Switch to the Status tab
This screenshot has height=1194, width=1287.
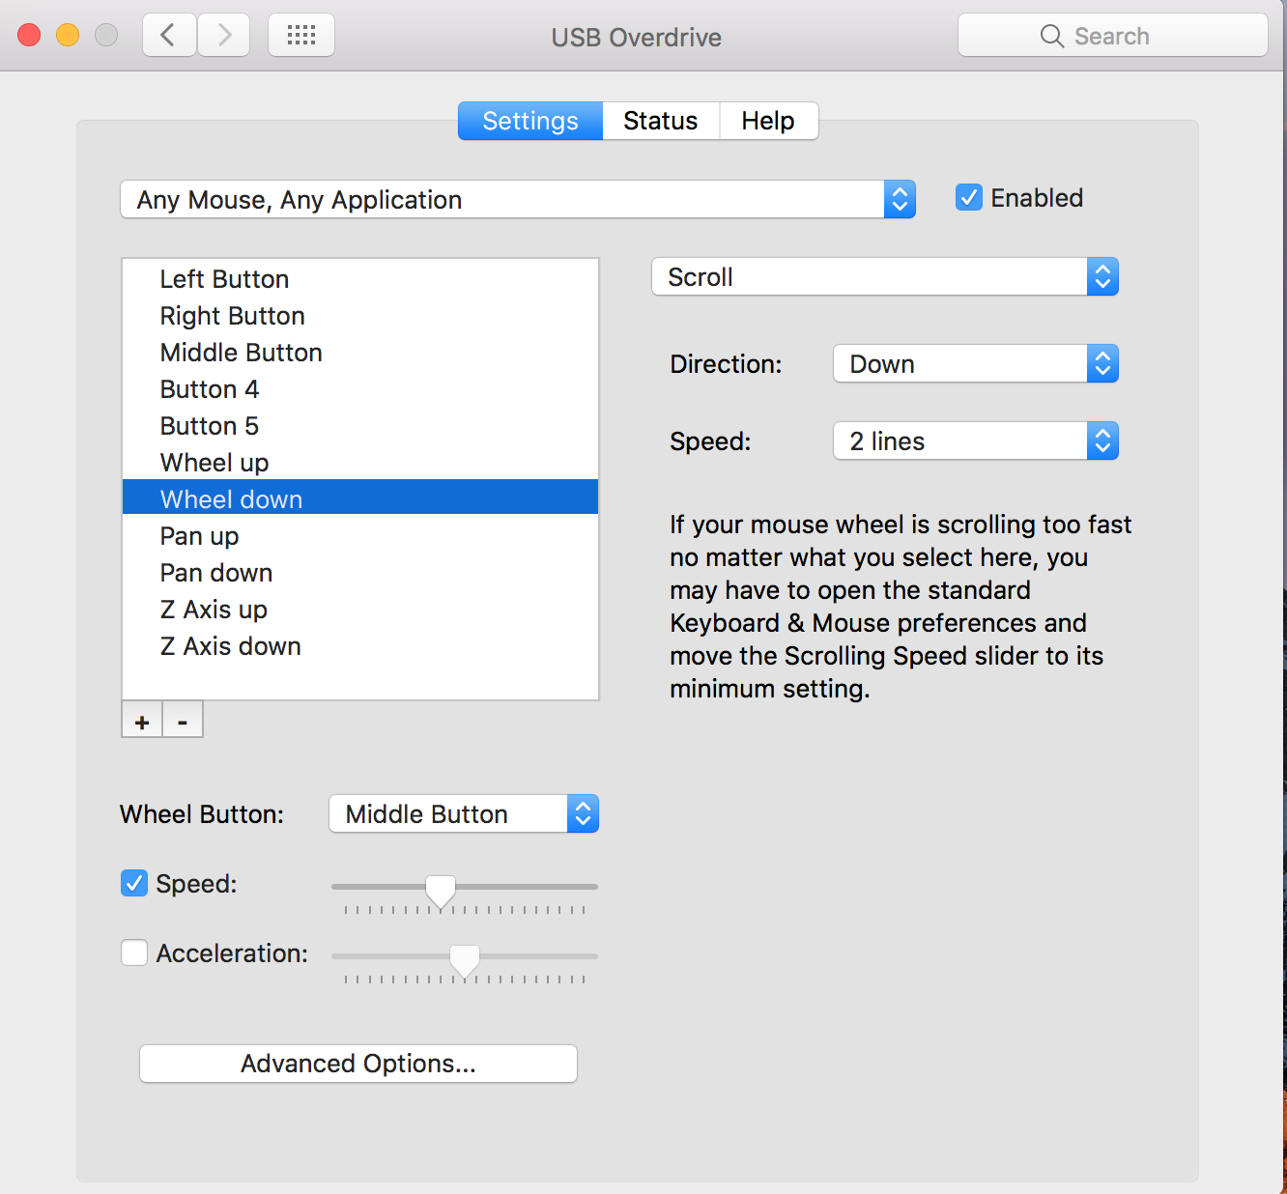click(x=661, y=121)
